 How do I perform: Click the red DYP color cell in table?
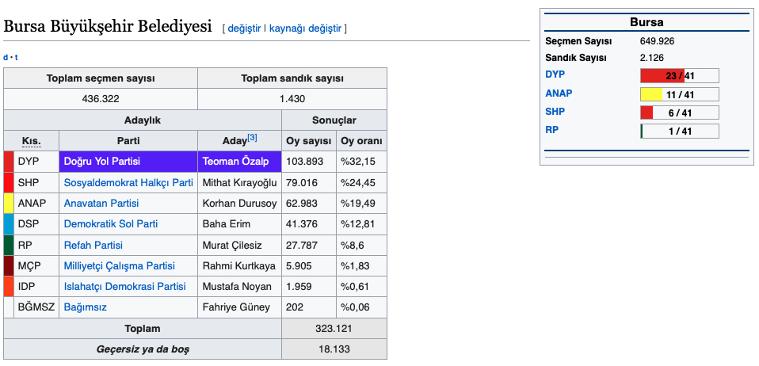[x=9, y=162]
